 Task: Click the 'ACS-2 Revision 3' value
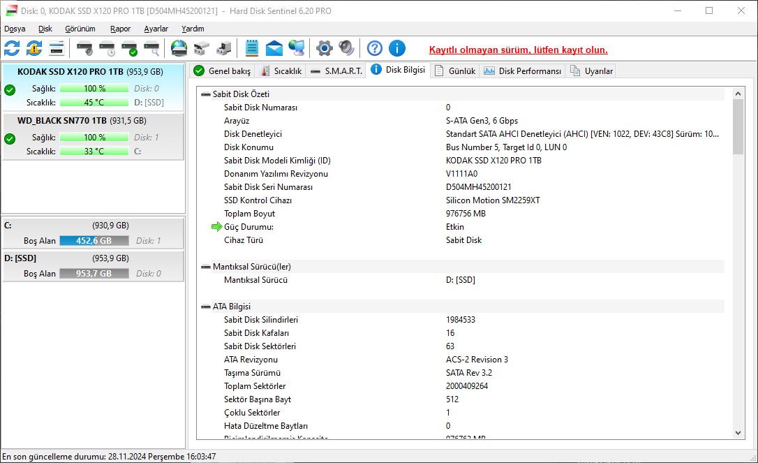(x=477, y=360)
